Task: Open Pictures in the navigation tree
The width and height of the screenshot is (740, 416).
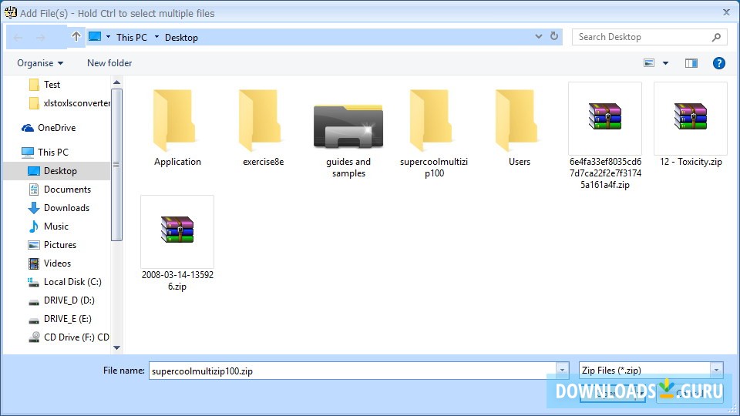Action: click(x=52, y=245)
